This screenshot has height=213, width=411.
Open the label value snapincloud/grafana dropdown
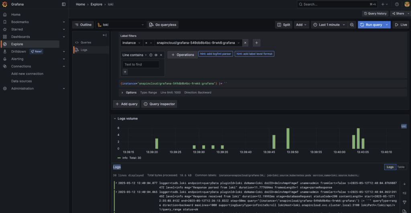coord(198,43)
